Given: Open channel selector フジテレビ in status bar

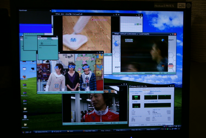Looking at the screenshot, I should click(124, 73).
